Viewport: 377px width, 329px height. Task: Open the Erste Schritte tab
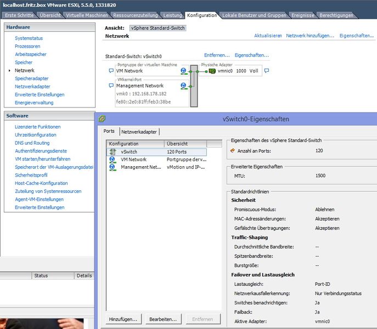19,15
